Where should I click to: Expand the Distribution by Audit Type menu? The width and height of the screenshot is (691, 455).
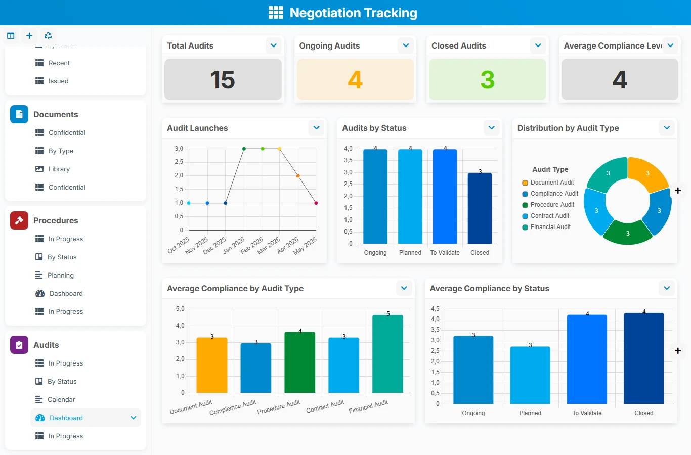pos(667,128)
